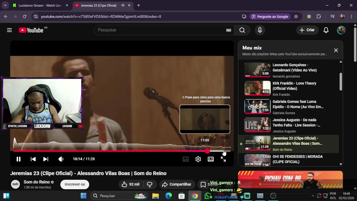The width and height of the screenshot is (357, 201).
Task: Pause the video
Action: coord(18,159)
